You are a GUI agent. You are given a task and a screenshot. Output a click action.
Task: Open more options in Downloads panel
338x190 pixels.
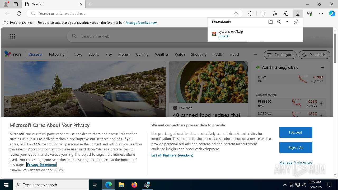coord(288,22)
